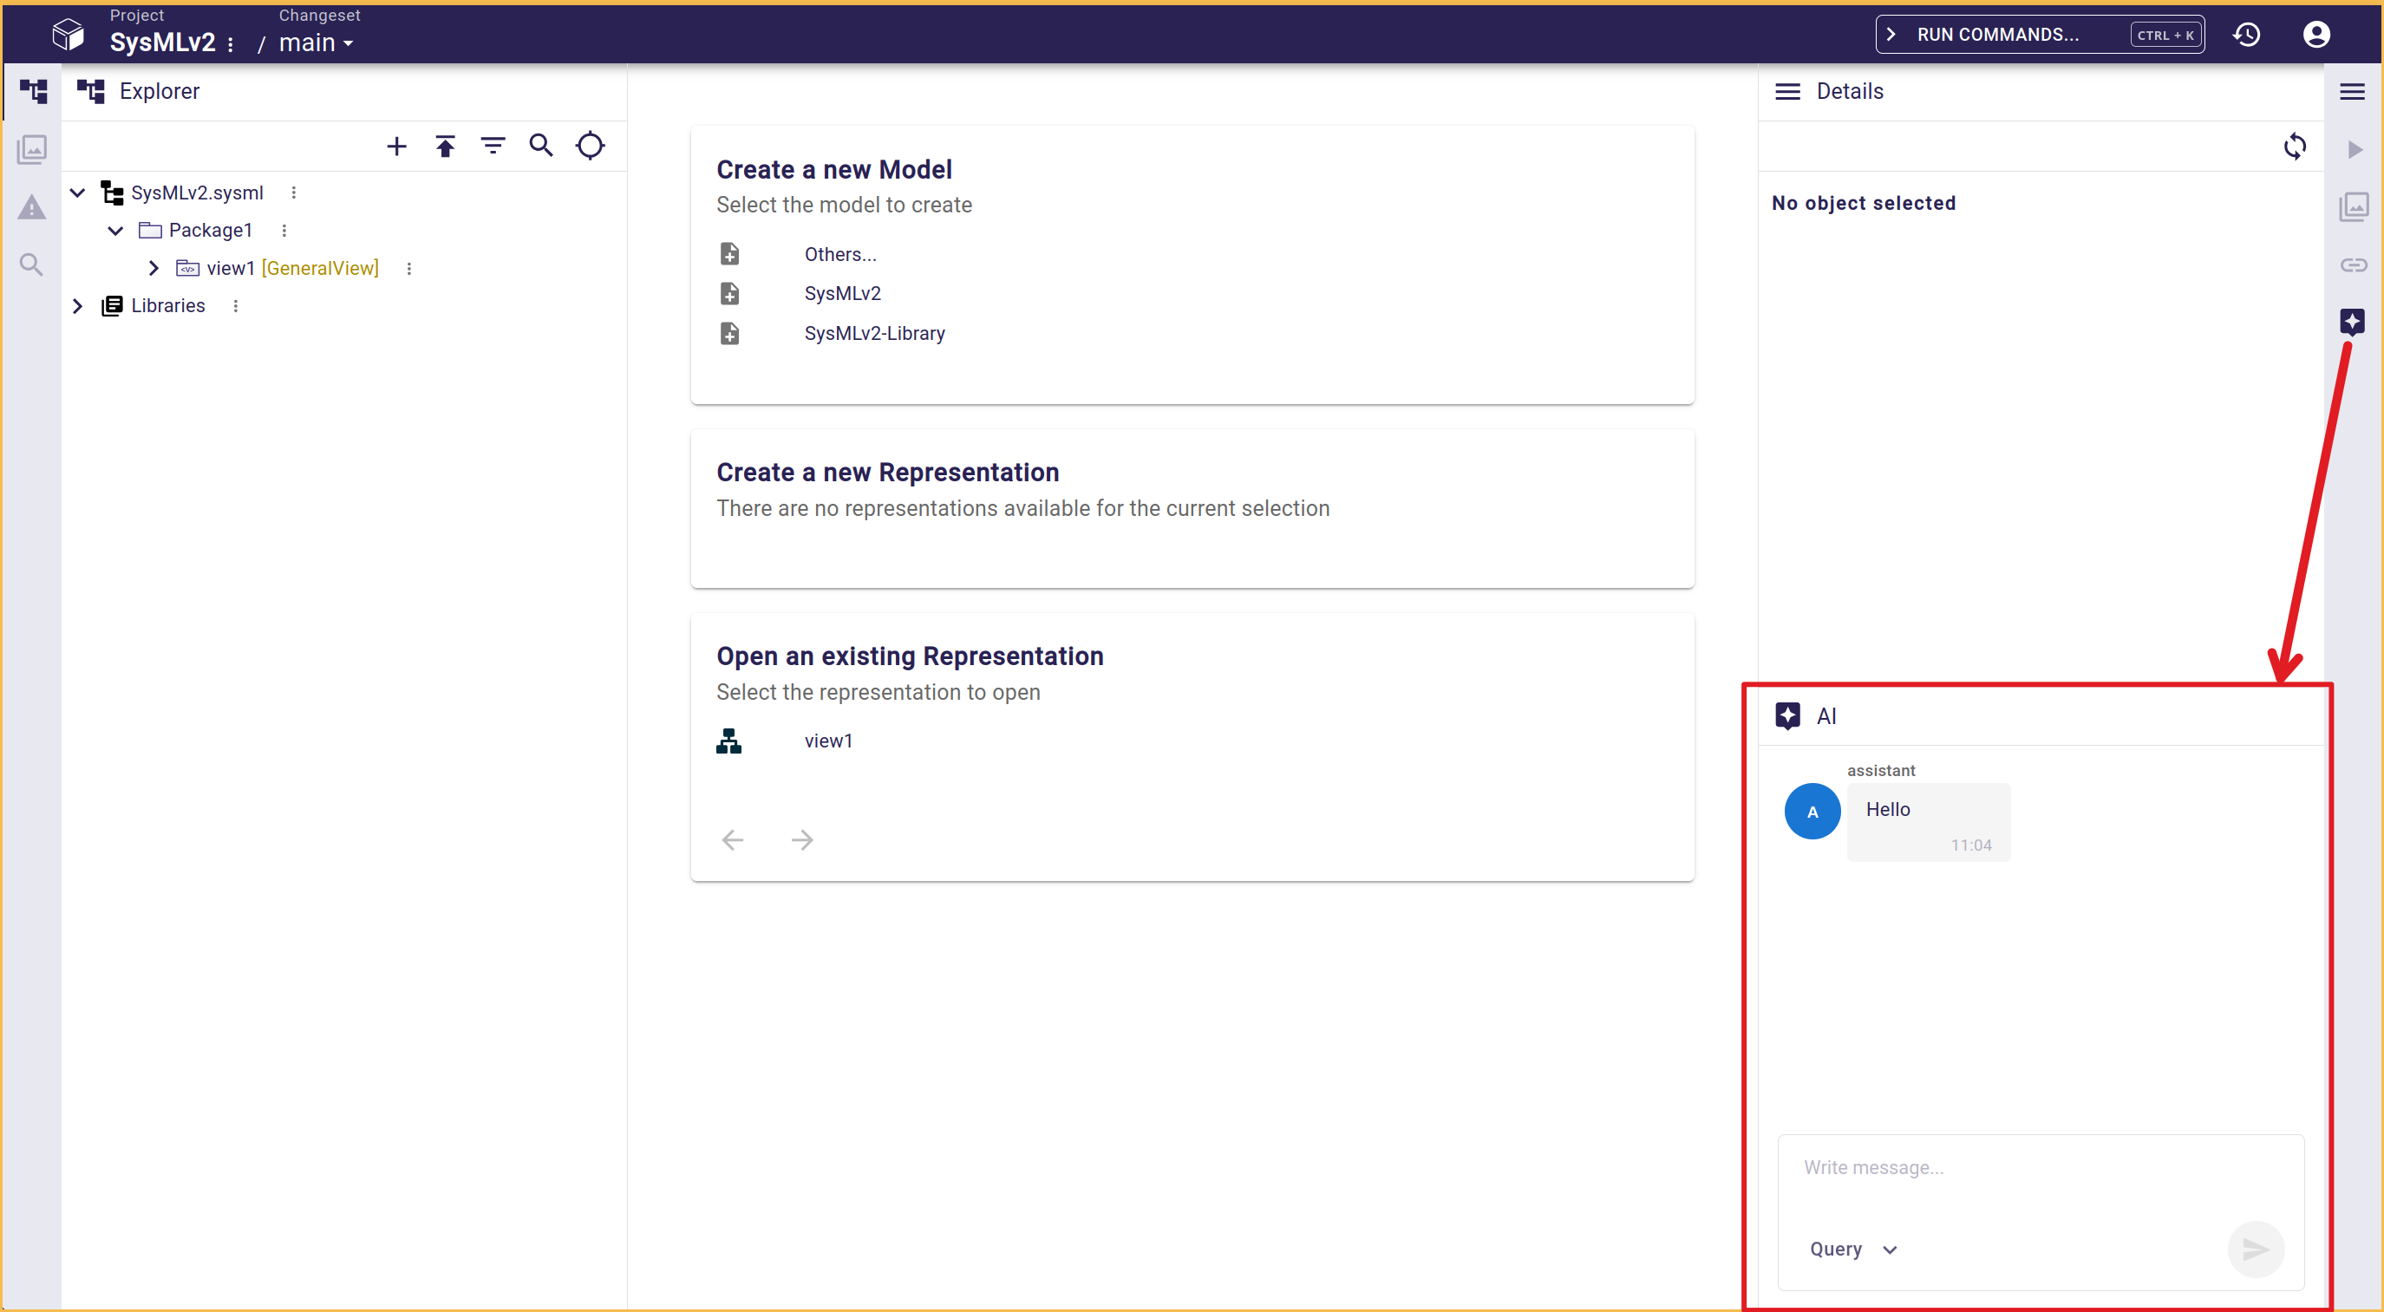Open the Related Elements link view
2384x1312 pixels.
pyautogui.click(x=2354, y=265)
